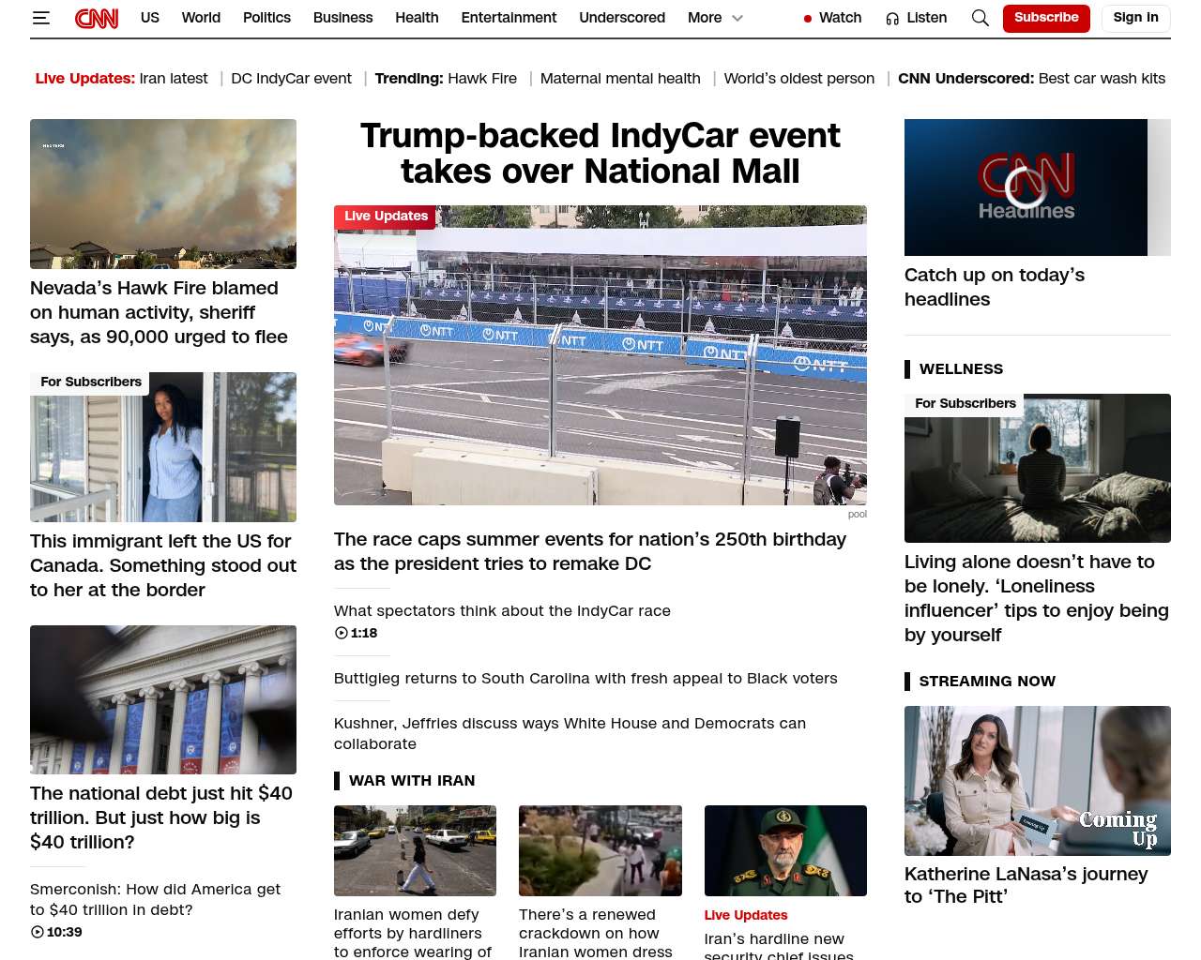
Task: Read the immigrant left US for Canada story
Action: pyautogui.click(x=163, y=565)
